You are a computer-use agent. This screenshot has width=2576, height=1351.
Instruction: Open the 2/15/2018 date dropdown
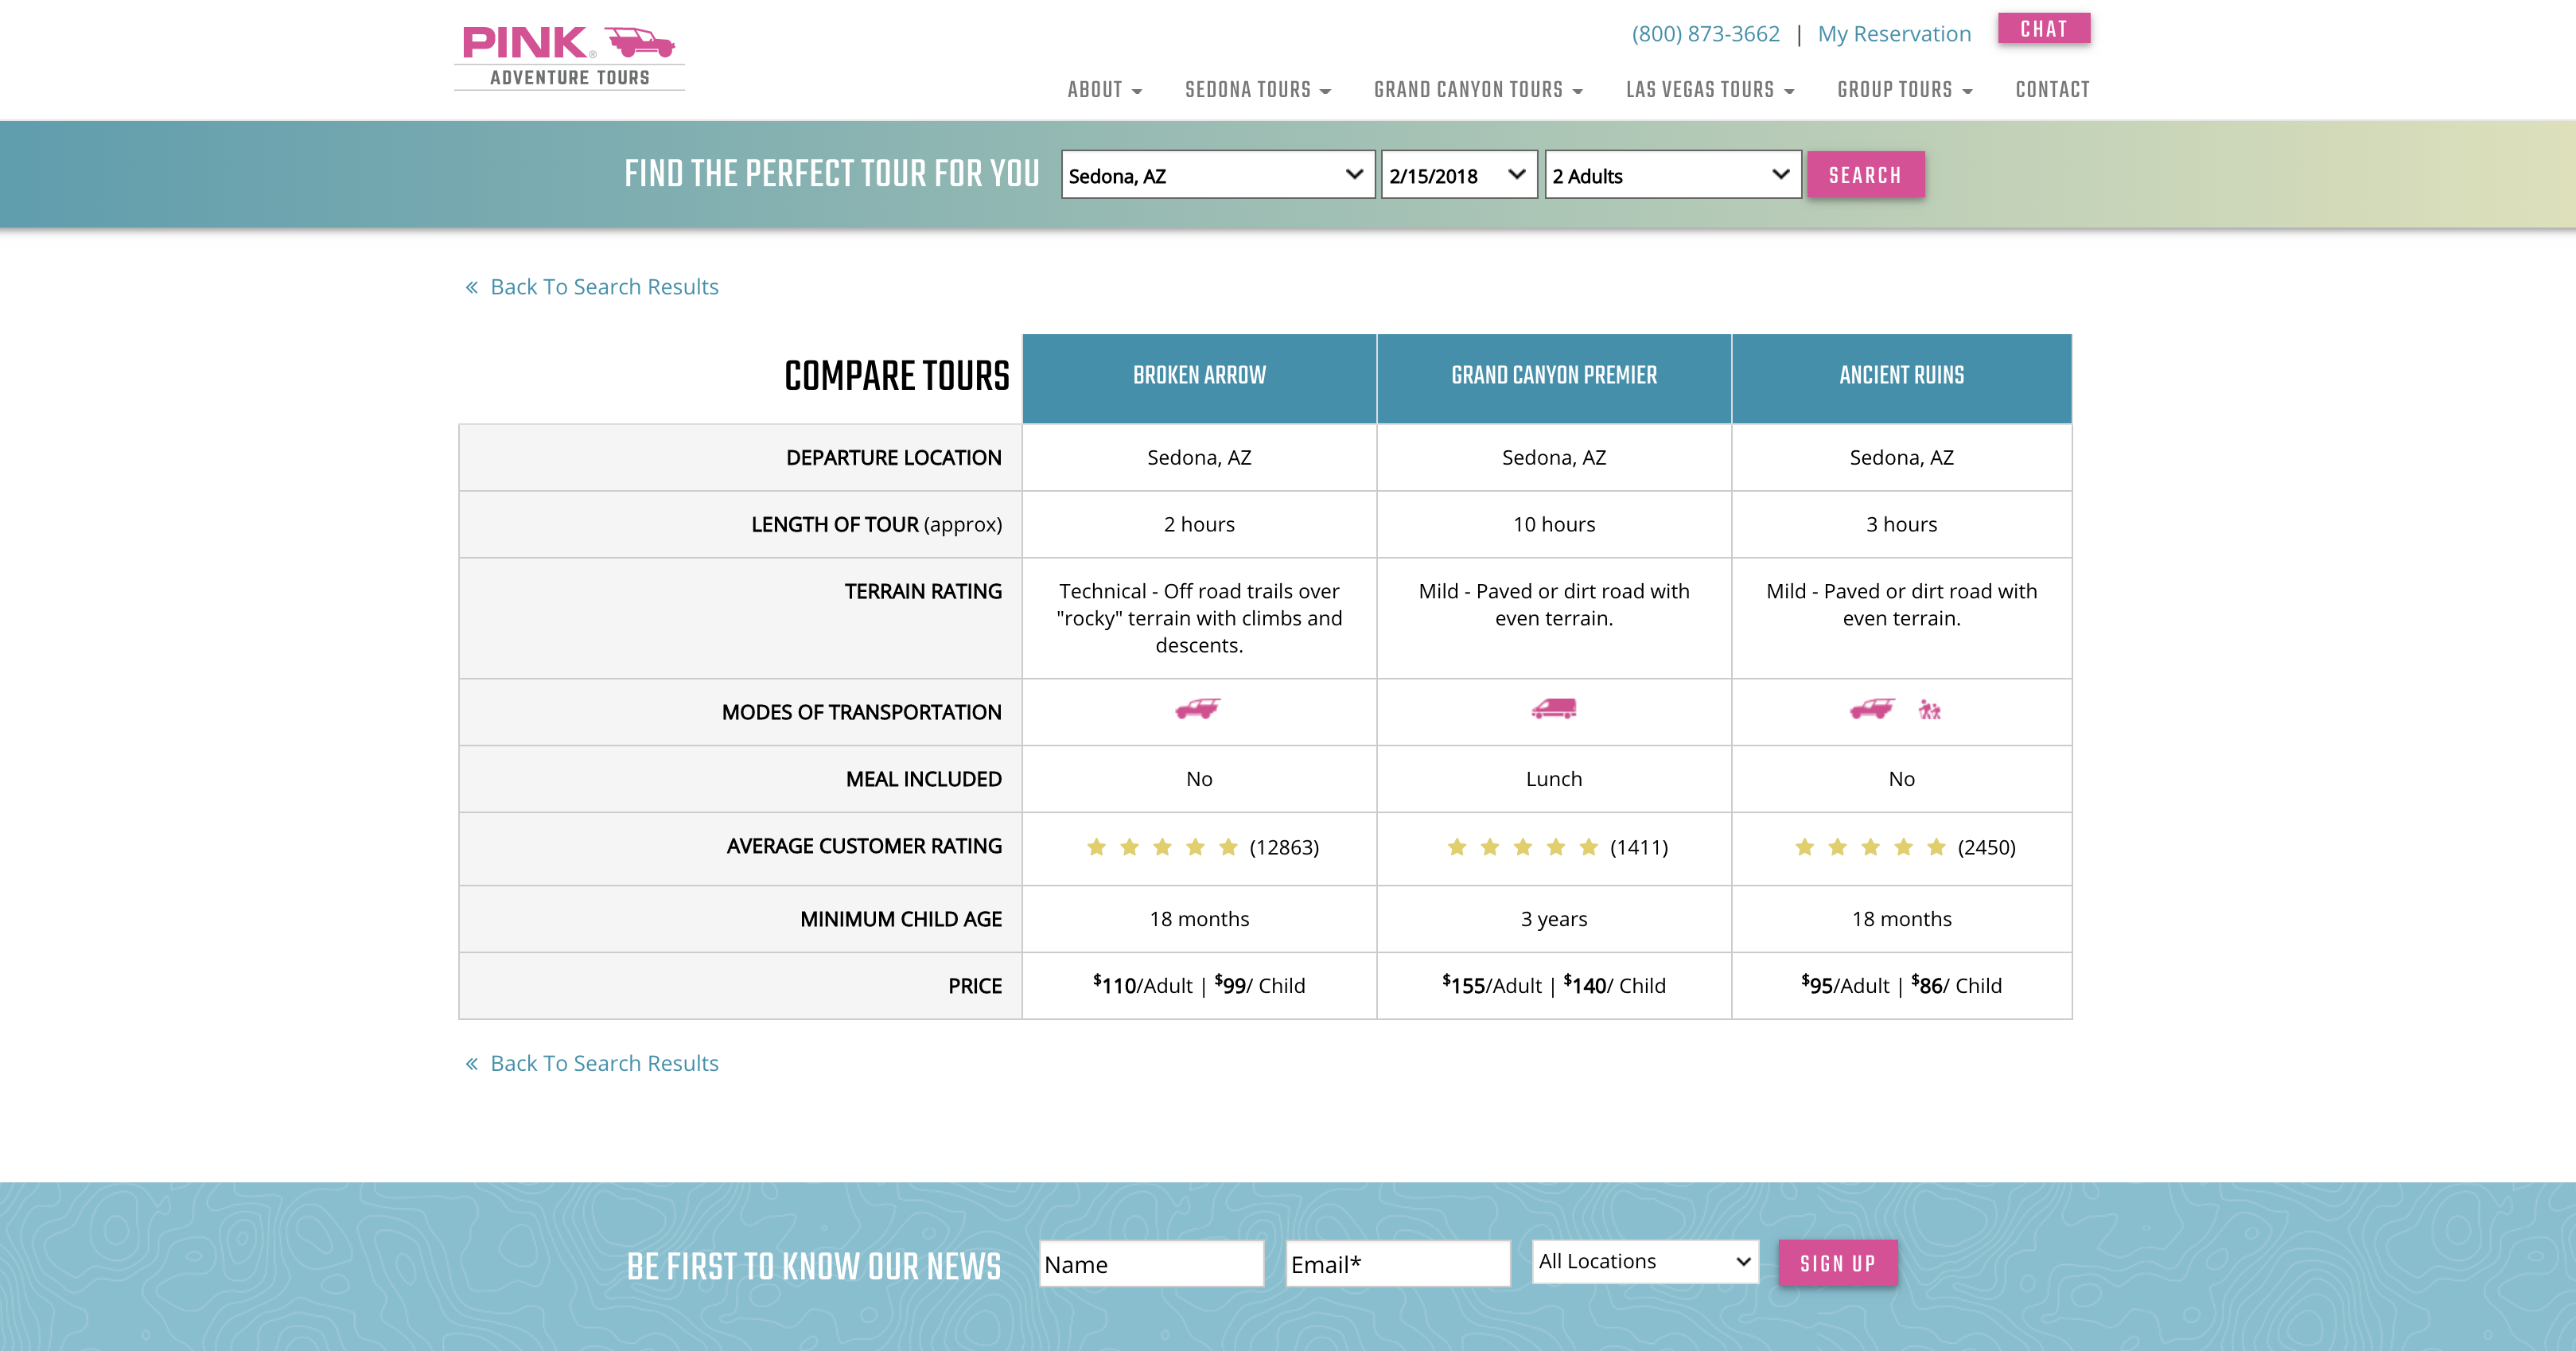1458,175
